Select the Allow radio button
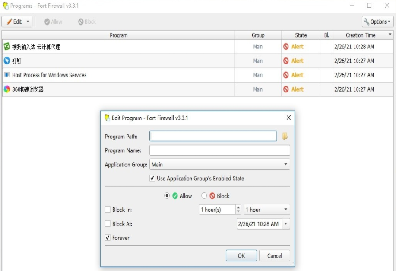The height and width of the screenshot is (271, 396). tap(167, 196)
